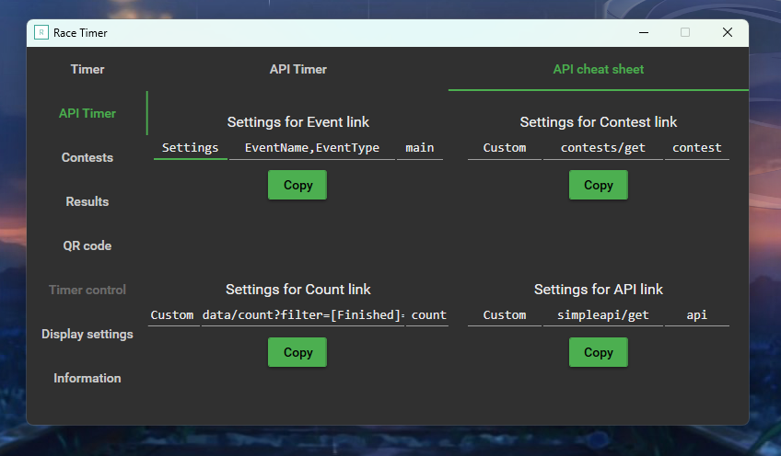Click the EventName,EventType field

tap(312, 148)
